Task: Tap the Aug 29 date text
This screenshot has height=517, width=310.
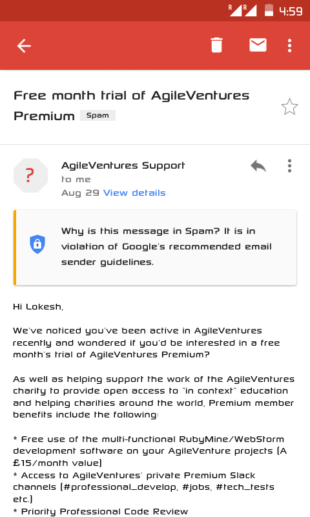Action: pyautogui.click(x=80, y=193)
